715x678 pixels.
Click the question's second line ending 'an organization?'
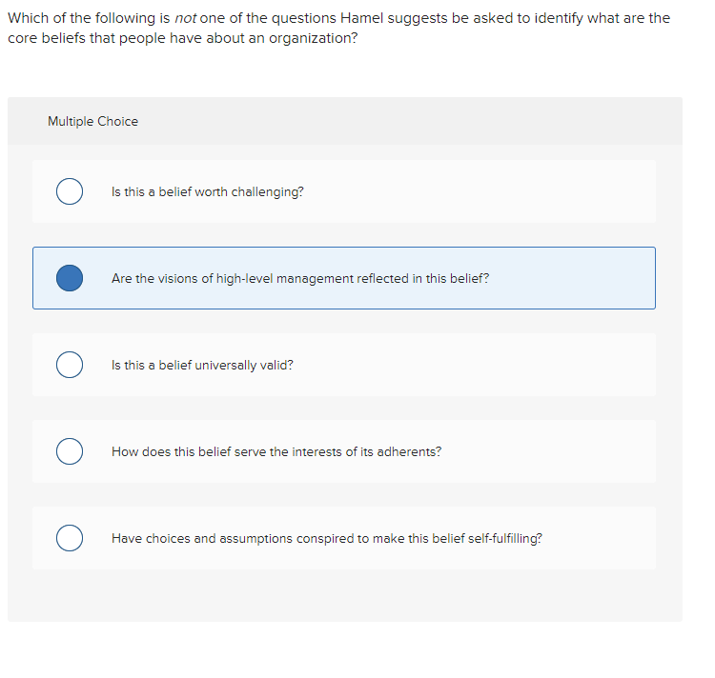point(183,39)
